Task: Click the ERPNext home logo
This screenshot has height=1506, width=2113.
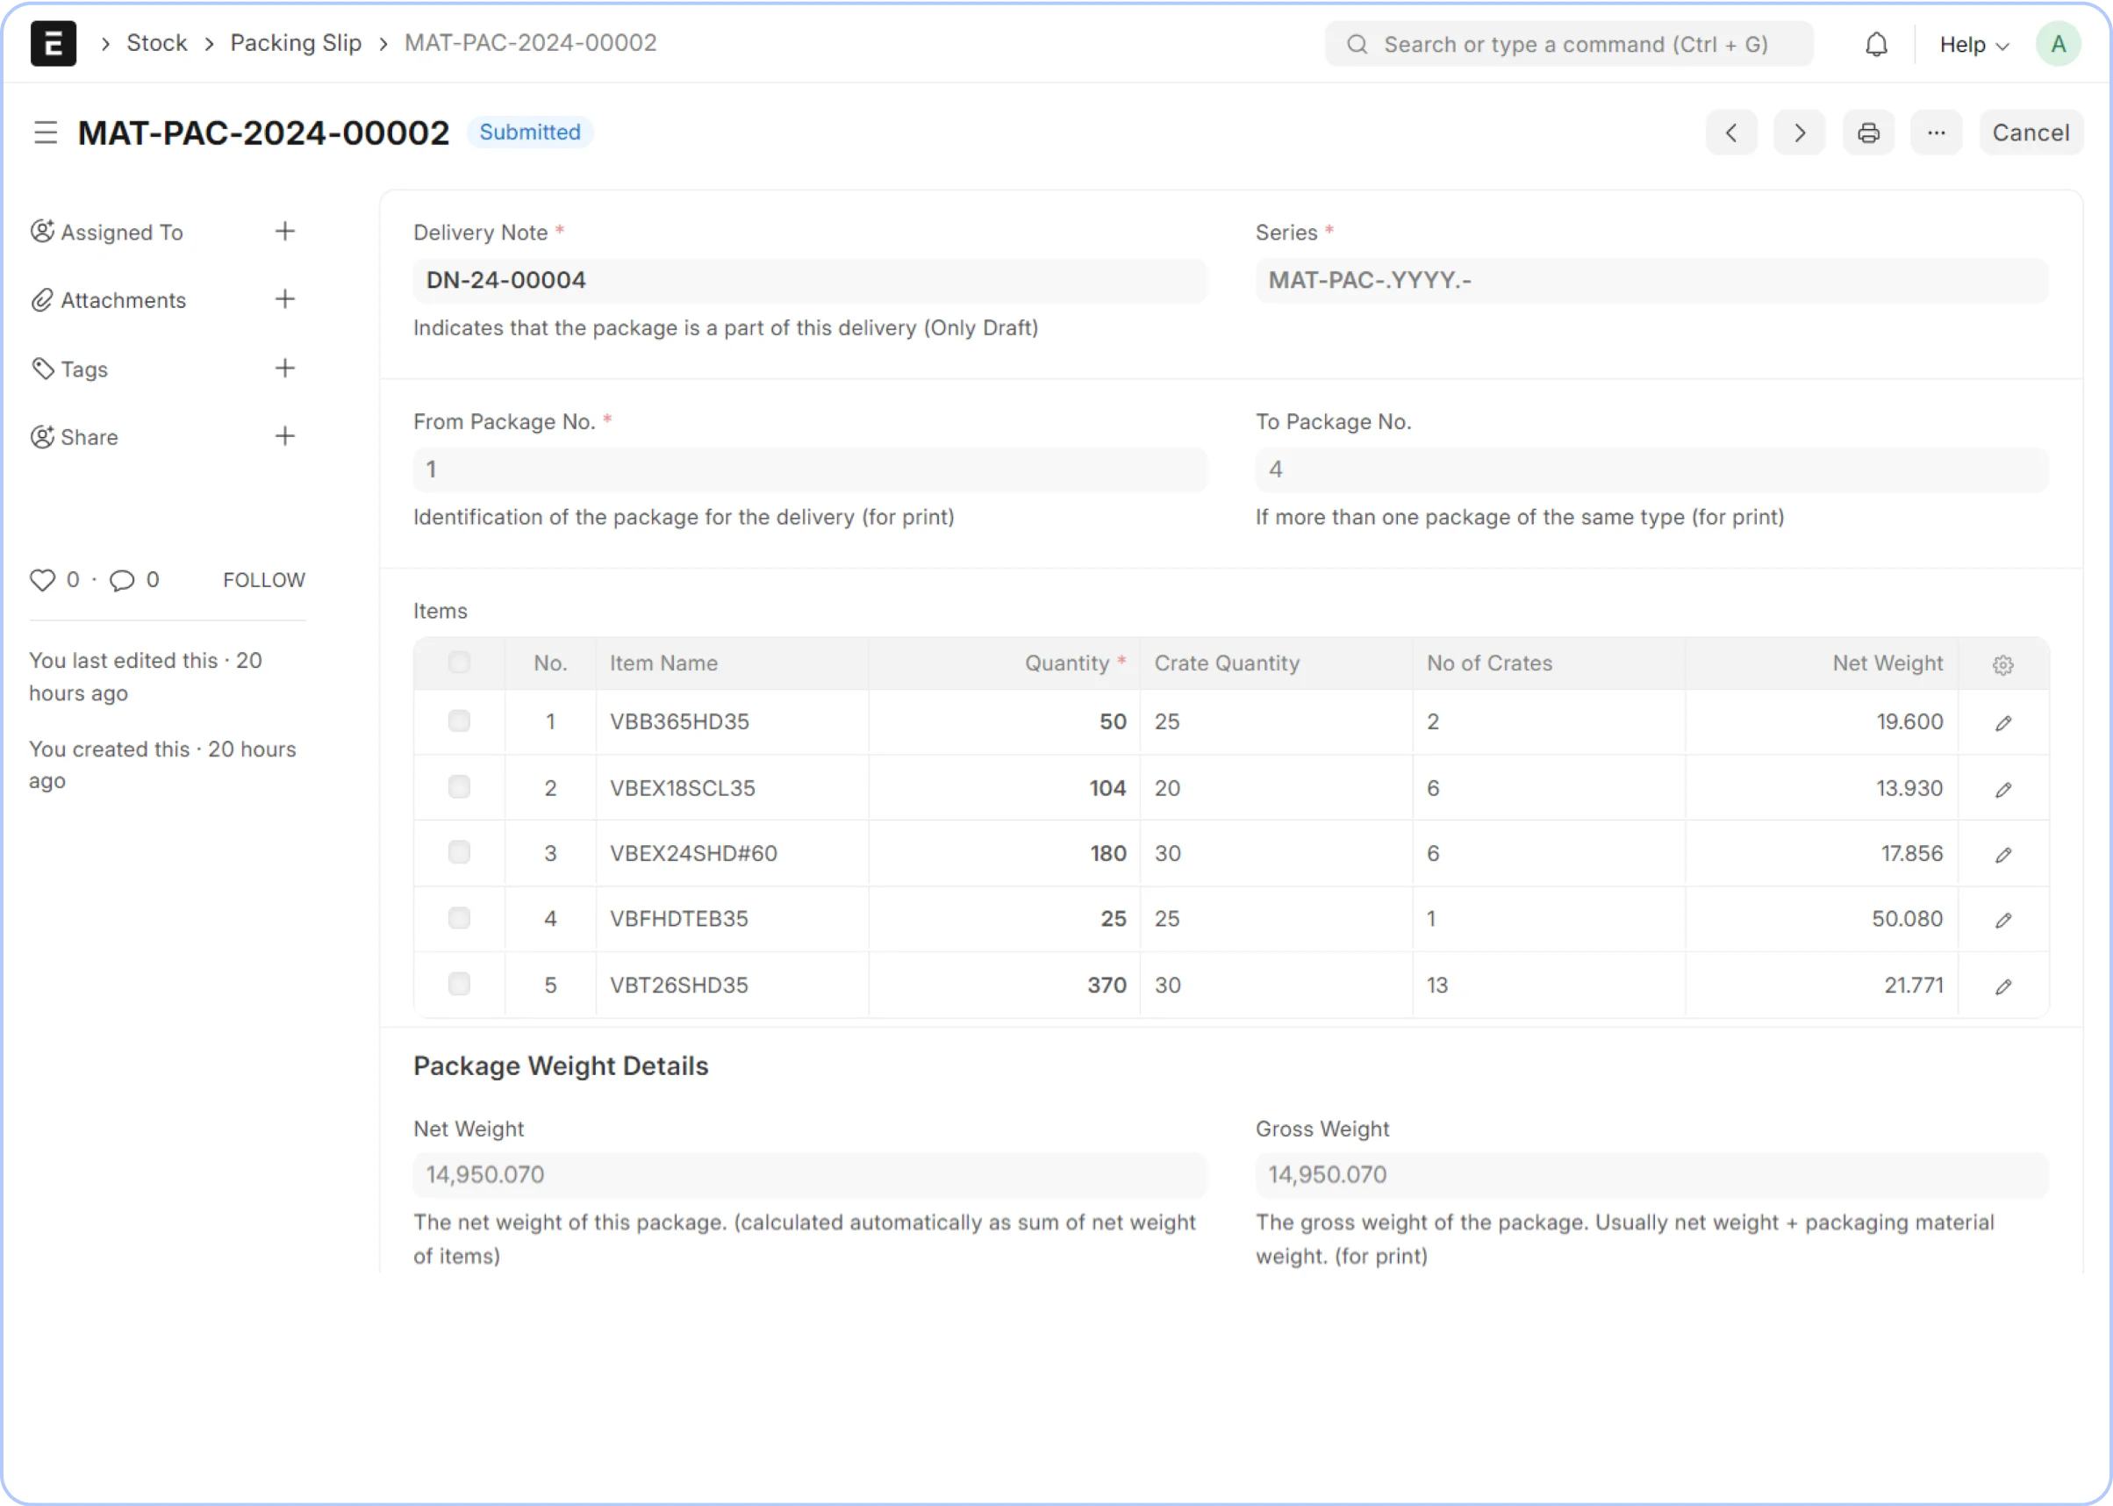Action: (x=54, y=44)
